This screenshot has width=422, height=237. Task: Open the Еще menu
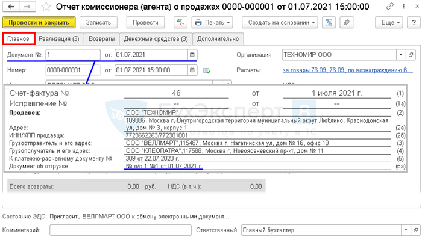(389, 22)
